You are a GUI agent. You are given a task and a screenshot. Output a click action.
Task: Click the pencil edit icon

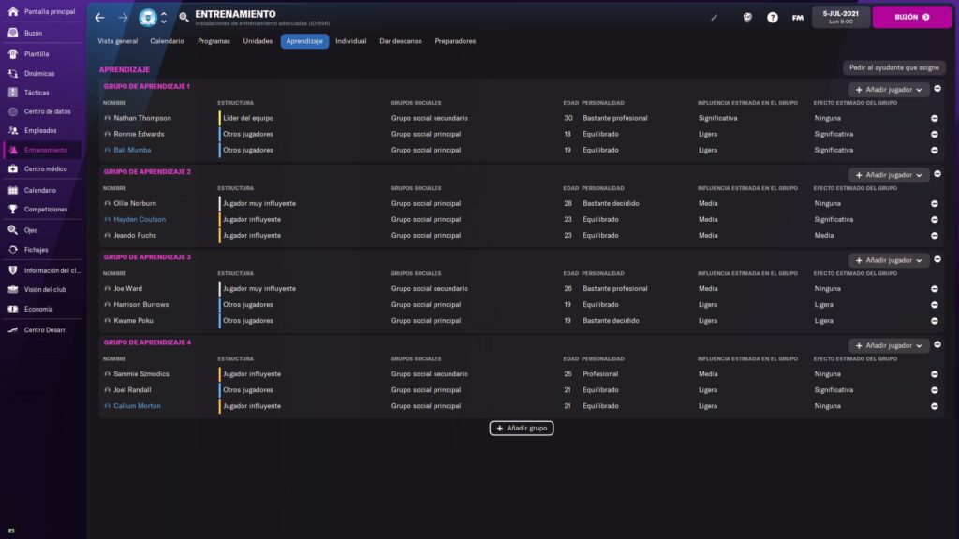[715, 18]
